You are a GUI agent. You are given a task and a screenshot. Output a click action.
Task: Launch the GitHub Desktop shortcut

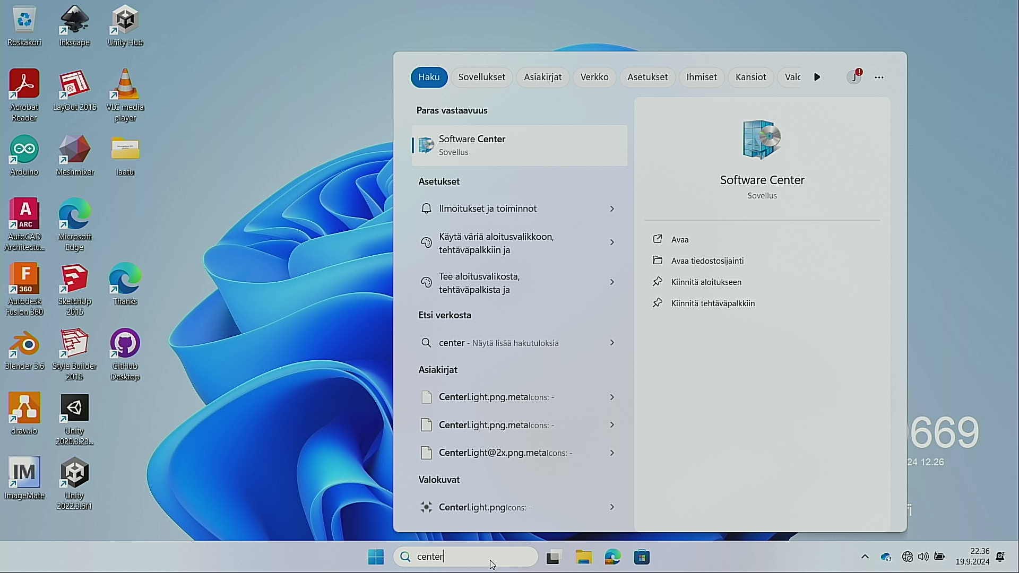pos(125,354)
